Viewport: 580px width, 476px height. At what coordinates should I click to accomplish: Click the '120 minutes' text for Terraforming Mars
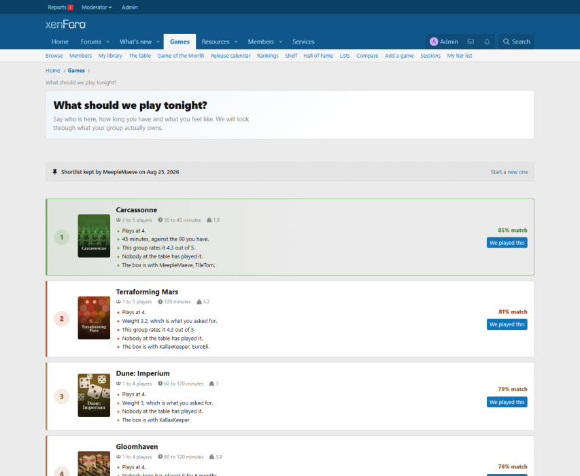[x=177, y=302]
